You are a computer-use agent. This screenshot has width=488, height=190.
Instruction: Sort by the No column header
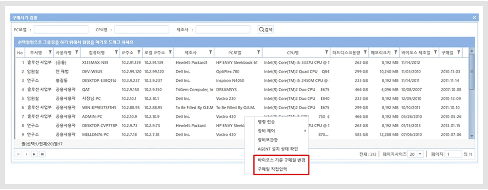click(x=20, y=53)
